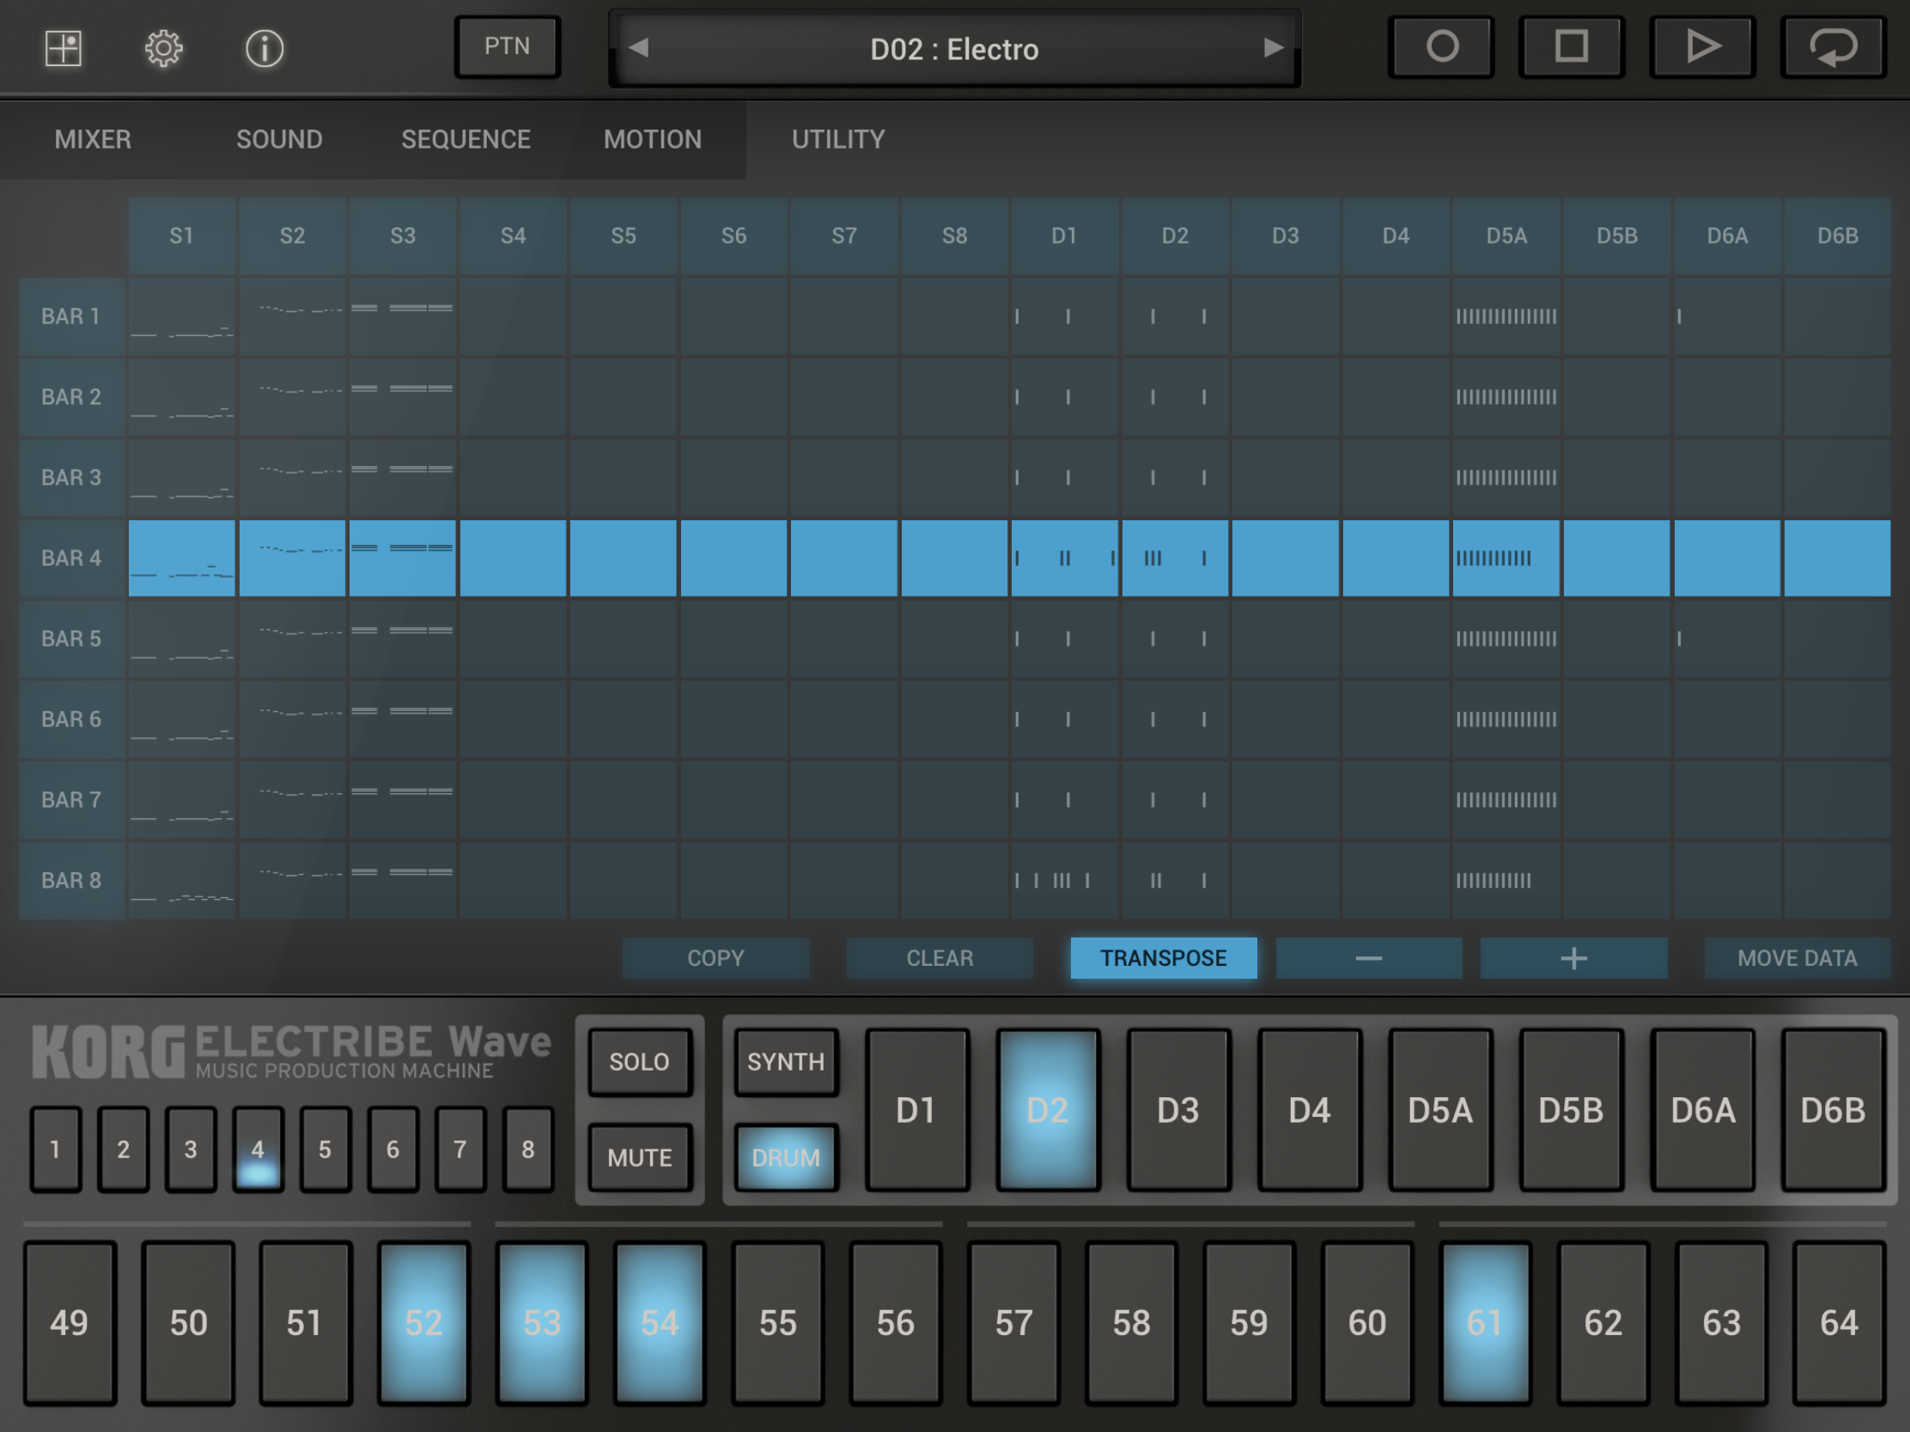Go to next pattern with right arrow
Screen dimensions: 1910x1432
(x=1273, y=47)
